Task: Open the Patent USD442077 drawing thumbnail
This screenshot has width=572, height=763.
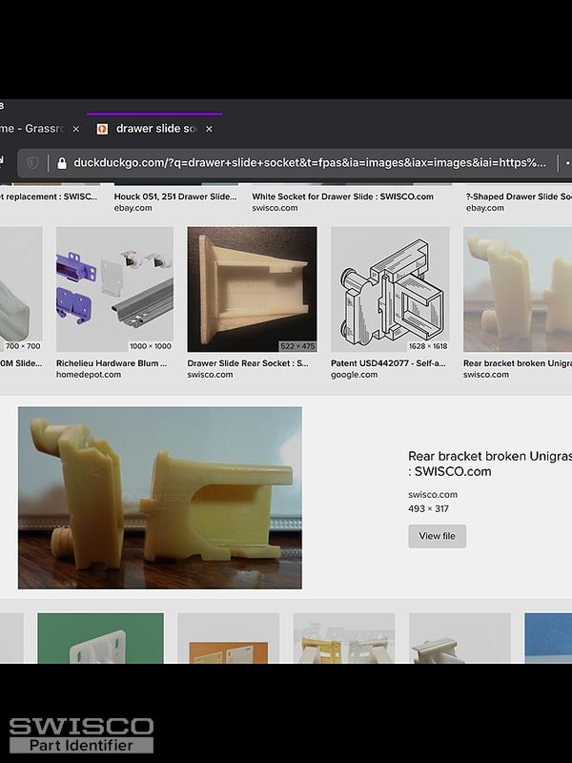Action: pos(390,289)
